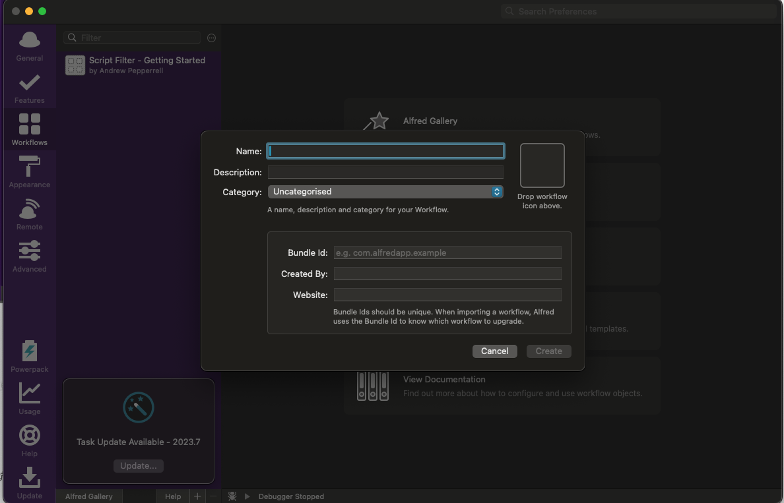Click the Help button in bottom bar
Viewport: 784px width, 503px height.
[x=173, y=496]
